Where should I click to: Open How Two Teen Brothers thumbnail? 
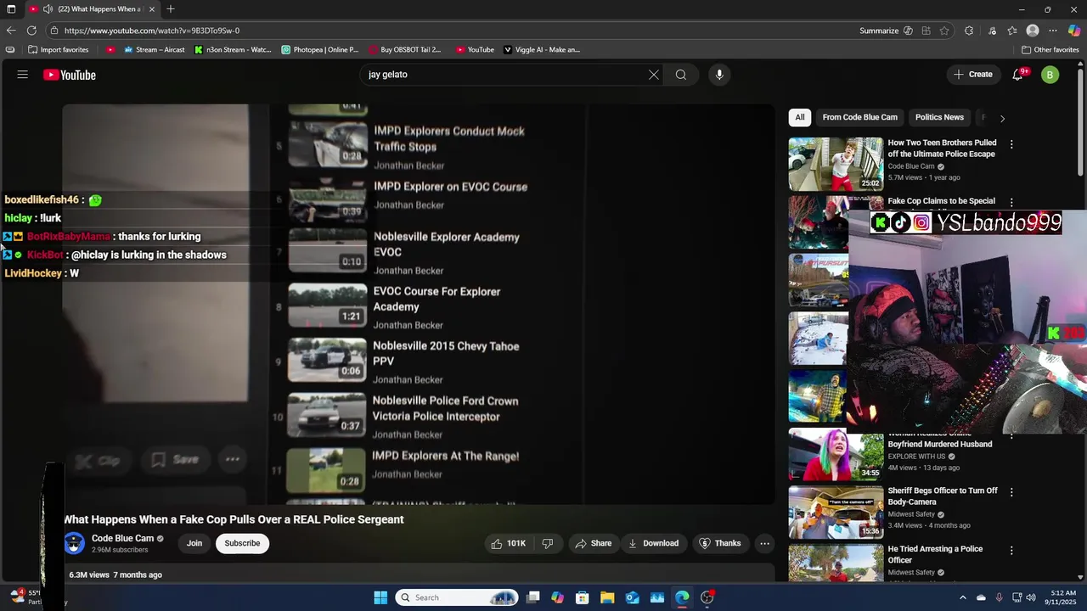[836, 164]
